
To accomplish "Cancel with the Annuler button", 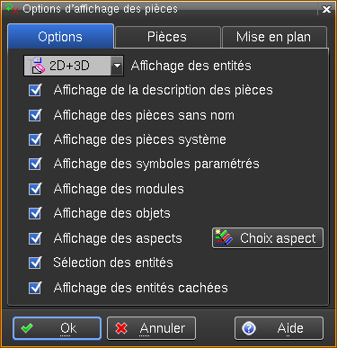I will 151,328.
